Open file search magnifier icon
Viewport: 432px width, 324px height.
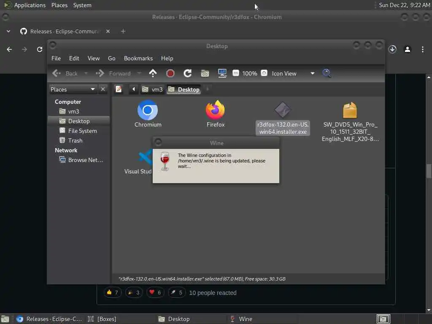point(327,73)
